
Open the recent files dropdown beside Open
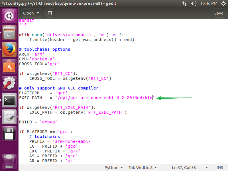[37, 13]
